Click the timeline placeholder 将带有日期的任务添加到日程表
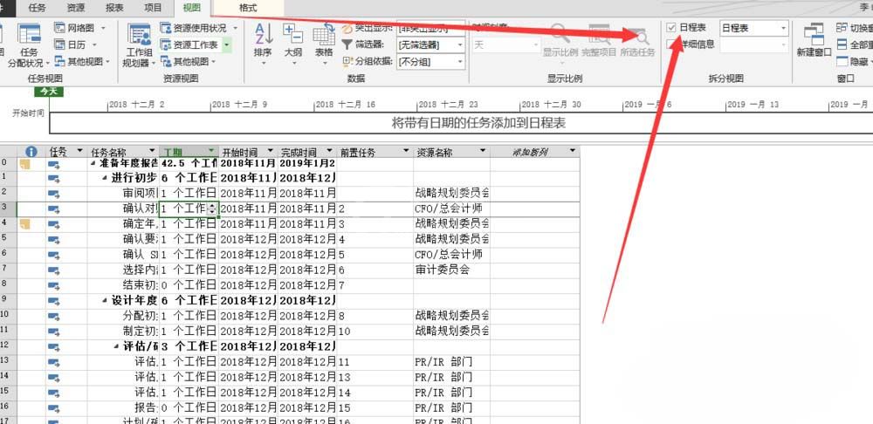This screenshot has width=873, height=424. (478, 124)
